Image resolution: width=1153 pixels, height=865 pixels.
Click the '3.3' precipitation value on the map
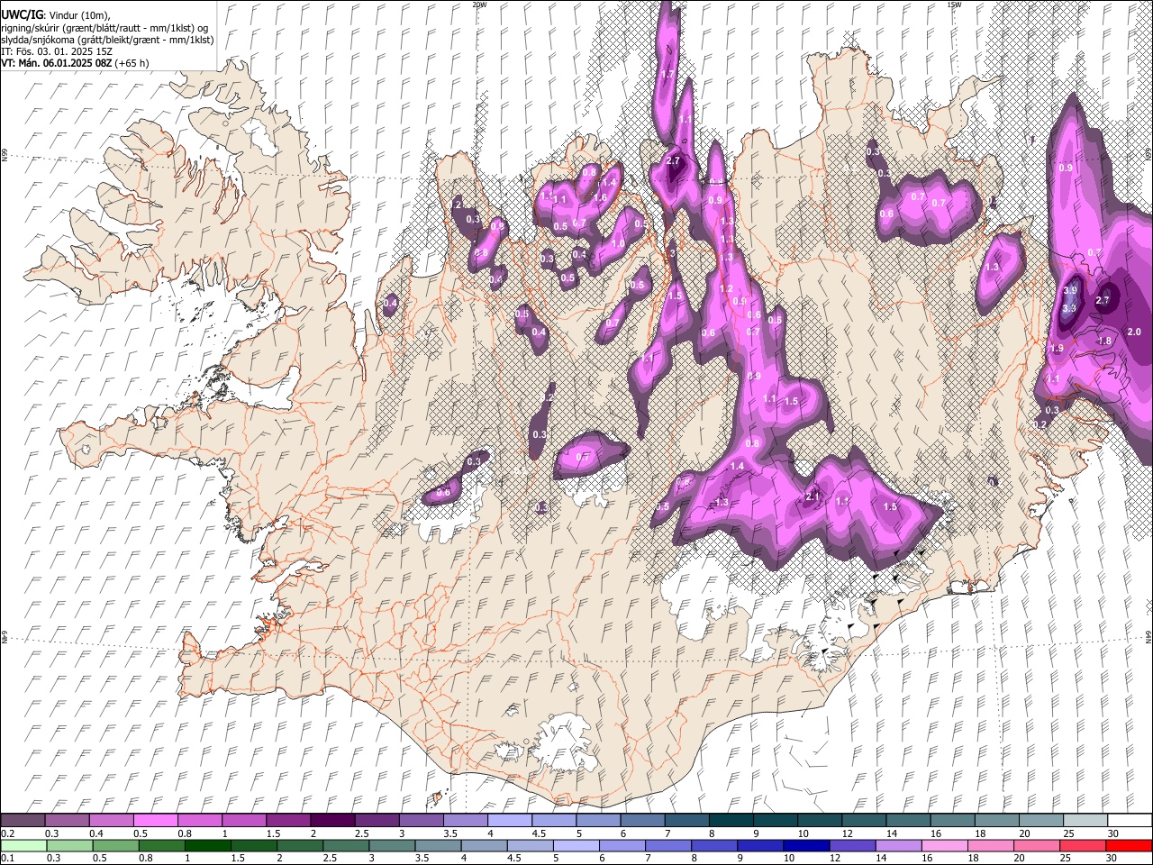1069,308
